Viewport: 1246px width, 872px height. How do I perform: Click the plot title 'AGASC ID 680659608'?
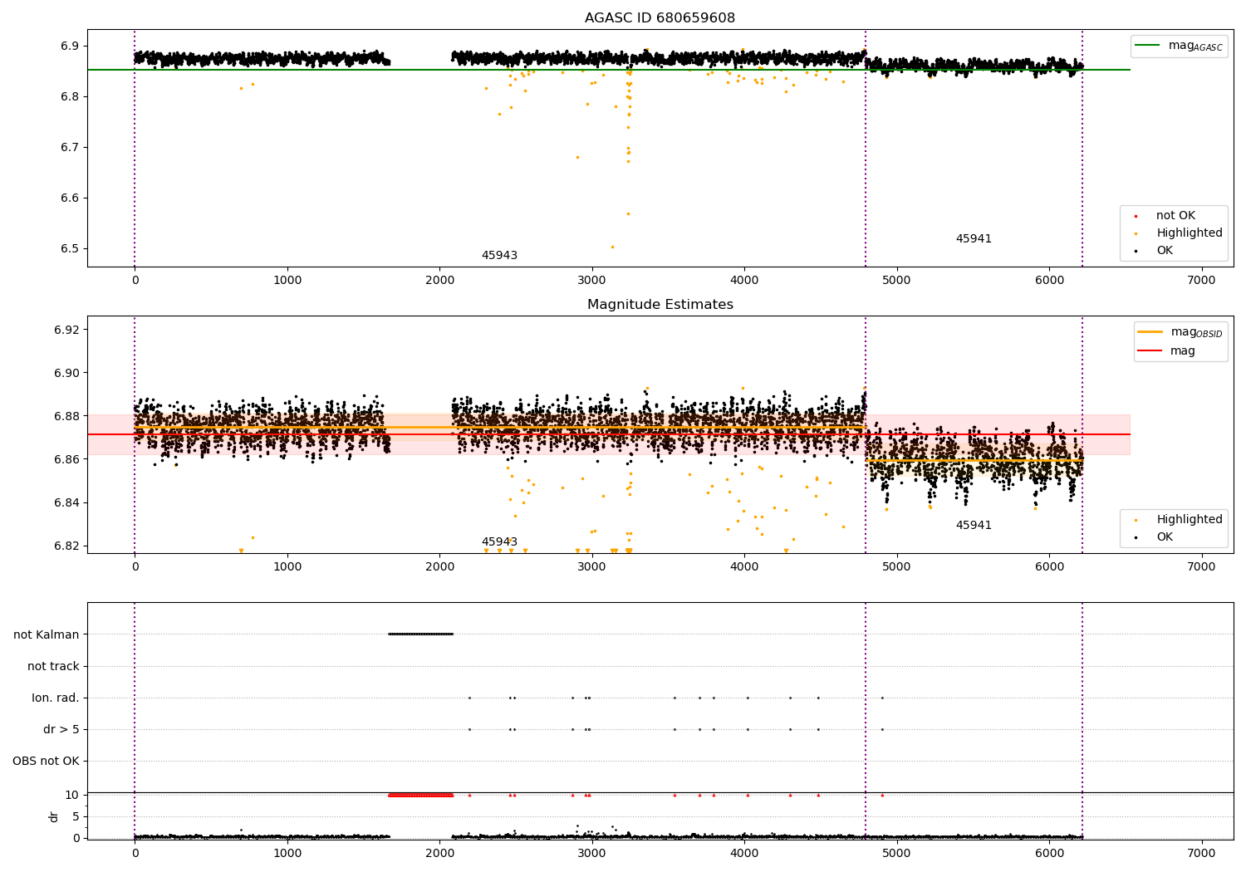click(660, 18)
